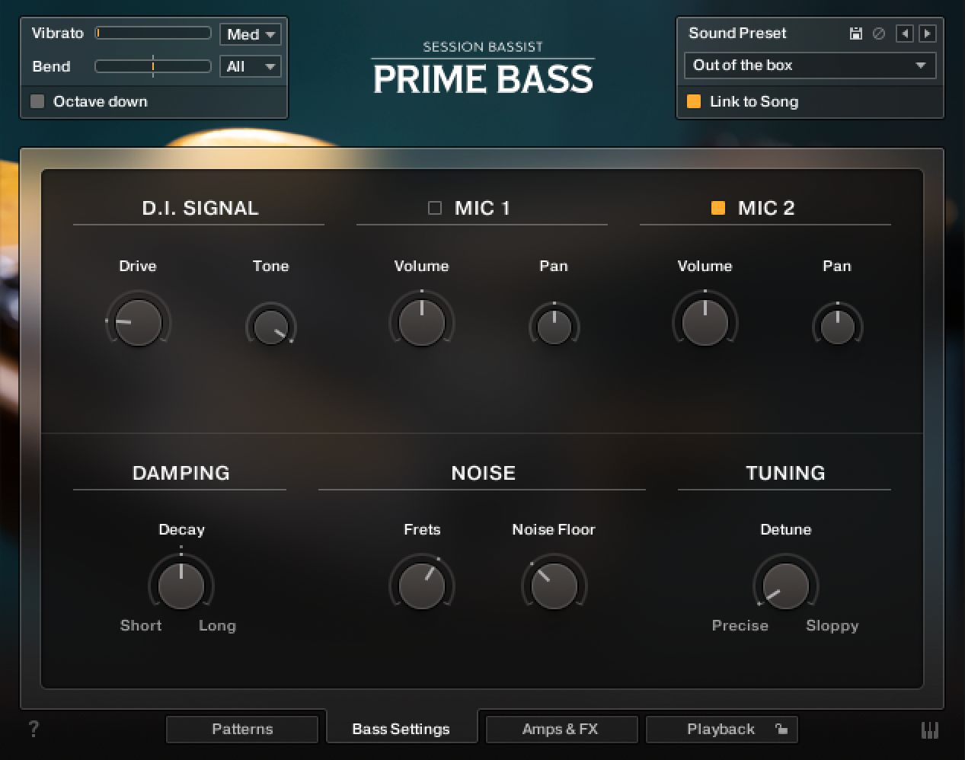Open the virtual keyboard display
Image resolution: width=965 pixels, height=760 pixels.
point(930,730)
